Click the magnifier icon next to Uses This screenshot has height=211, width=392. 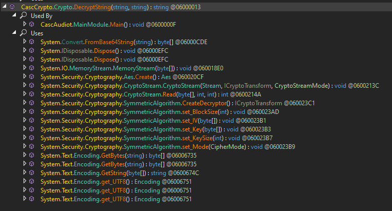pos(23,33)
